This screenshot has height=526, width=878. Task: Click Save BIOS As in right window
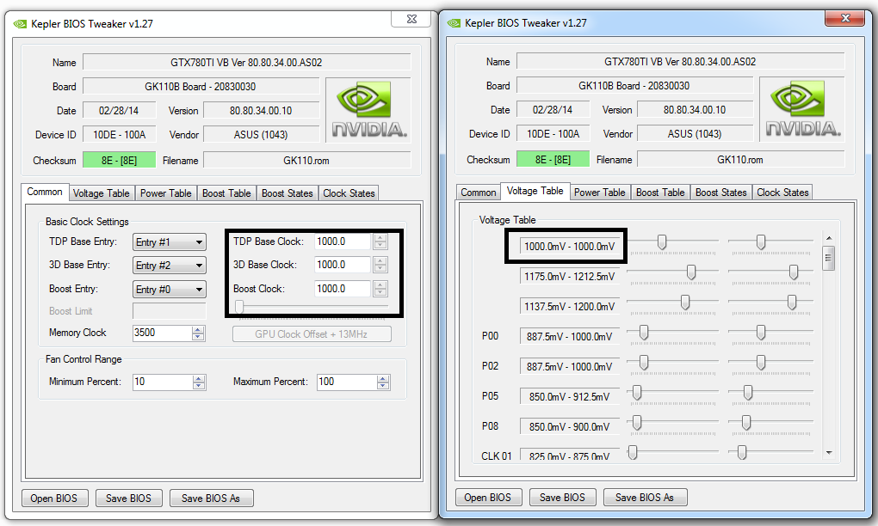(x=645, y=497)
